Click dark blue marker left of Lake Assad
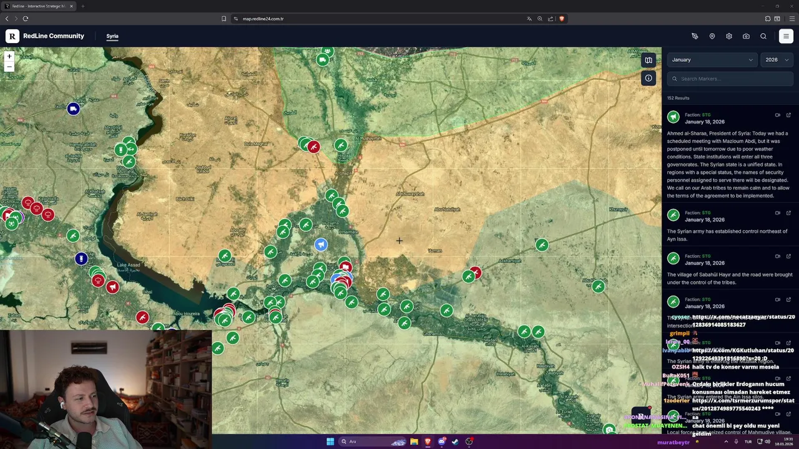799x449 pixels. tap(81, 259)
